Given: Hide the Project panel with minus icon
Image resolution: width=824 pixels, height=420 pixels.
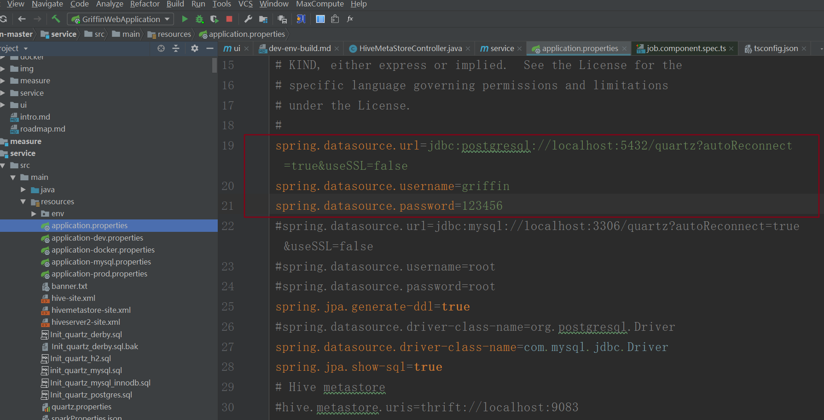Looking at the screenshot, I should click(210, 48).
